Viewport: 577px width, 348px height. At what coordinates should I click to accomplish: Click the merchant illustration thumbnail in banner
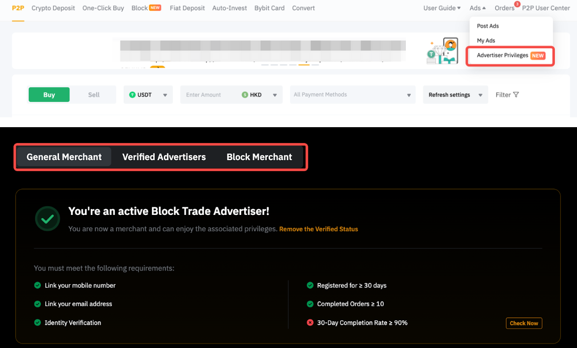[443, 51]
